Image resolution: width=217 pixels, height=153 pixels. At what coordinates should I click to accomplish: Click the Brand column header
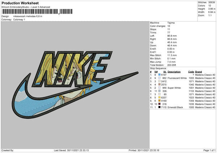click(199, 71)
